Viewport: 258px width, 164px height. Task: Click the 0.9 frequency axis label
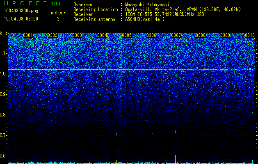[3, 94]
